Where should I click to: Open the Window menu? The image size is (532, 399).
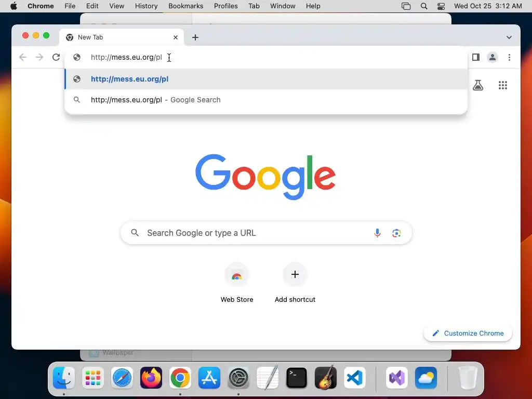[283, 6]
